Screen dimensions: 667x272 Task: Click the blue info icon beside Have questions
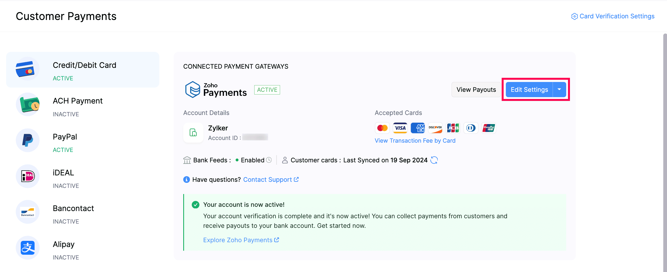[x=186, y=180]
